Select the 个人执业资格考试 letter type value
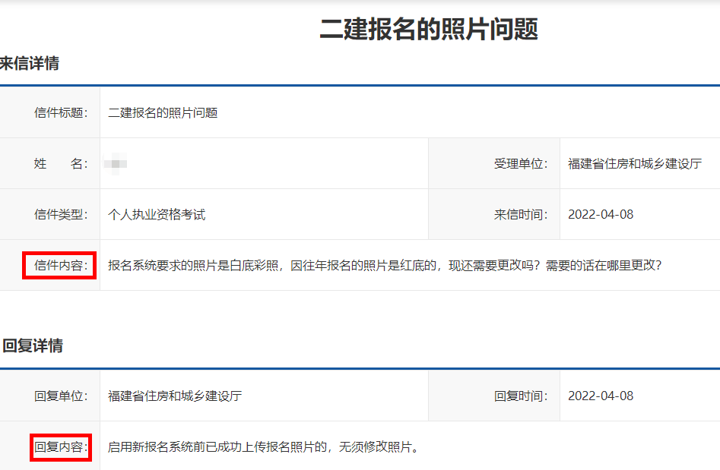Screen dimensions: 720x470 [157, 214]
